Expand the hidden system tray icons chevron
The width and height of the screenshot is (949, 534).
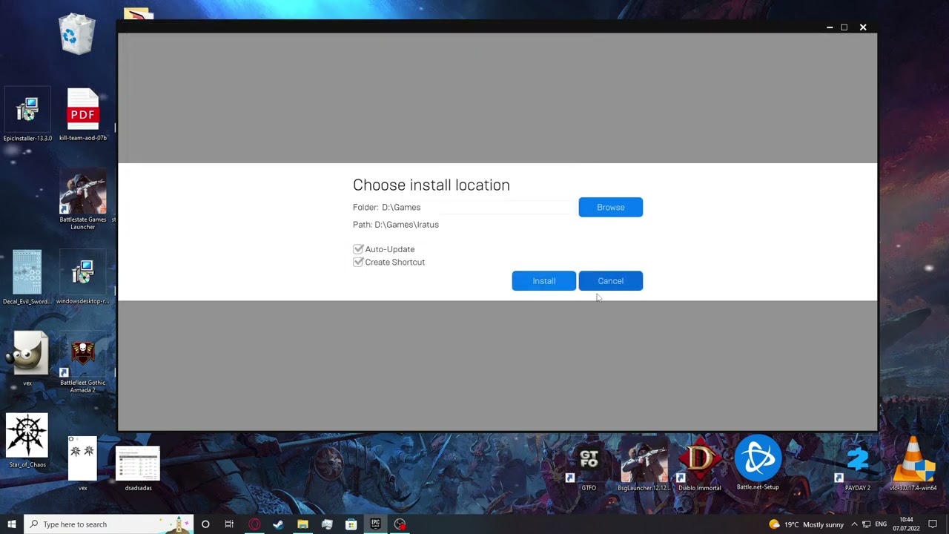tap(854, 524)
